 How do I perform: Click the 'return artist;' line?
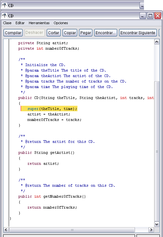[43, 163]
